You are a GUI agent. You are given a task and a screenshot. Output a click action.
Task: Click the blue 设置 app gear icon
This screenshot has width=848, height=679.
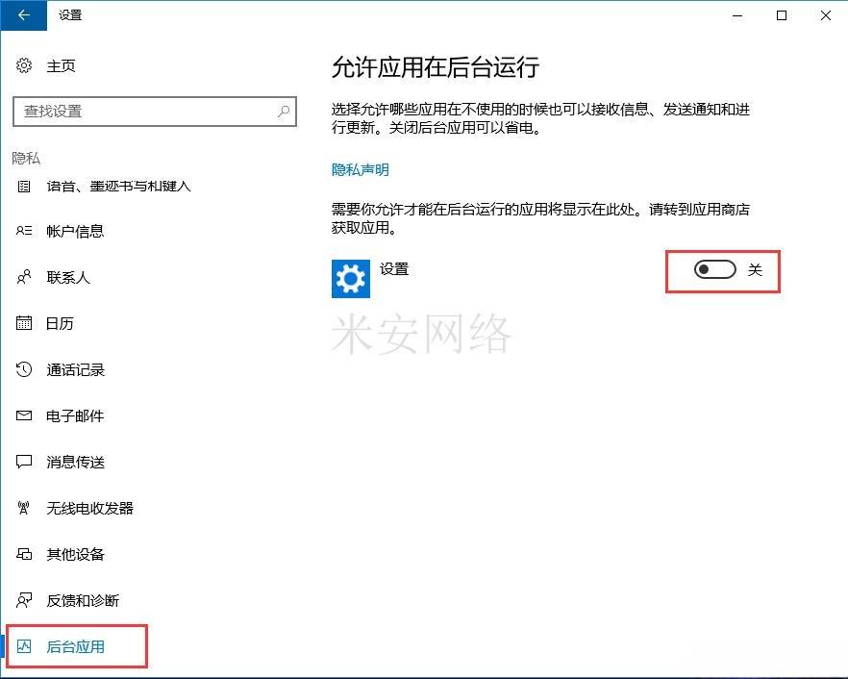coord(350,279)
